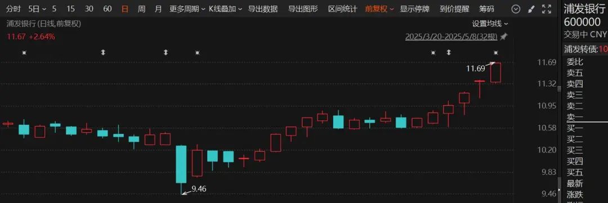The image size is (608, 203).
Task: Select the 卖三 ask row
Action: (575, 95)
